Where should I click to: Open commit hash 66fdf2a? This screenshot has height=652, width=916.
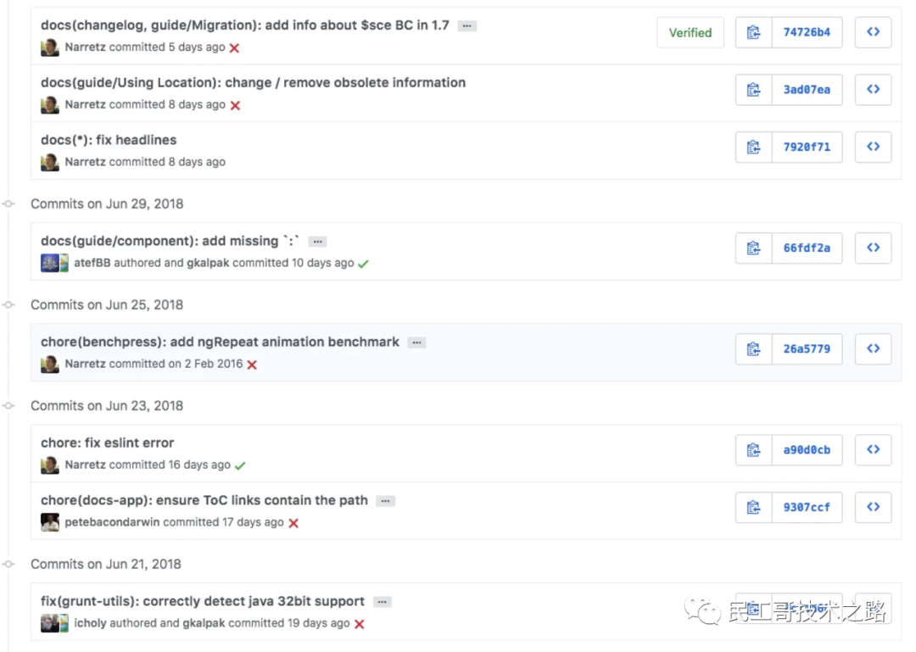point(807,248)
